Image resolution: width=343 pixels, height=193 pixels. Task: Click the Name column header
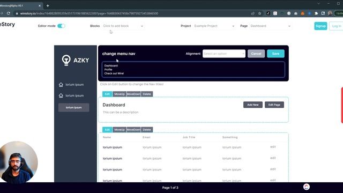[x=107, y=137]
